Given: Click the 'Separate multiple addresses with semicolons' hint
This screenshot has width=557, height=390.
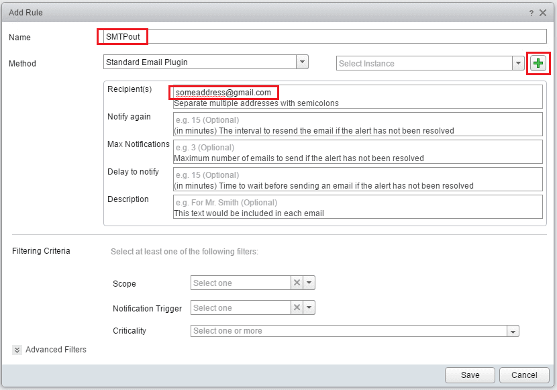Looking at the screenshot, I should pos(256,103).
